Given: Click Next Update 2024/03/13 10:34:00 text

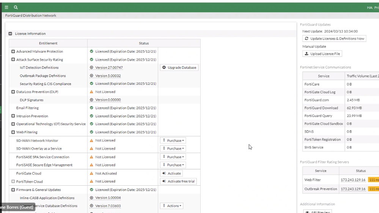Looking at the screenshot, I should 330,31.
